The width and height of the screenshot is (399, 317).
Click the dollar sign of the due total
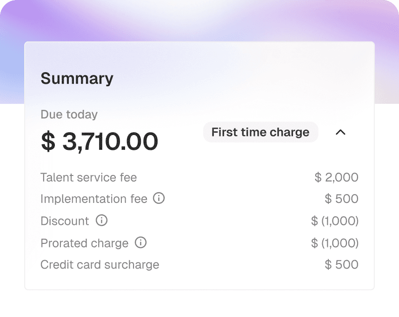47,142
